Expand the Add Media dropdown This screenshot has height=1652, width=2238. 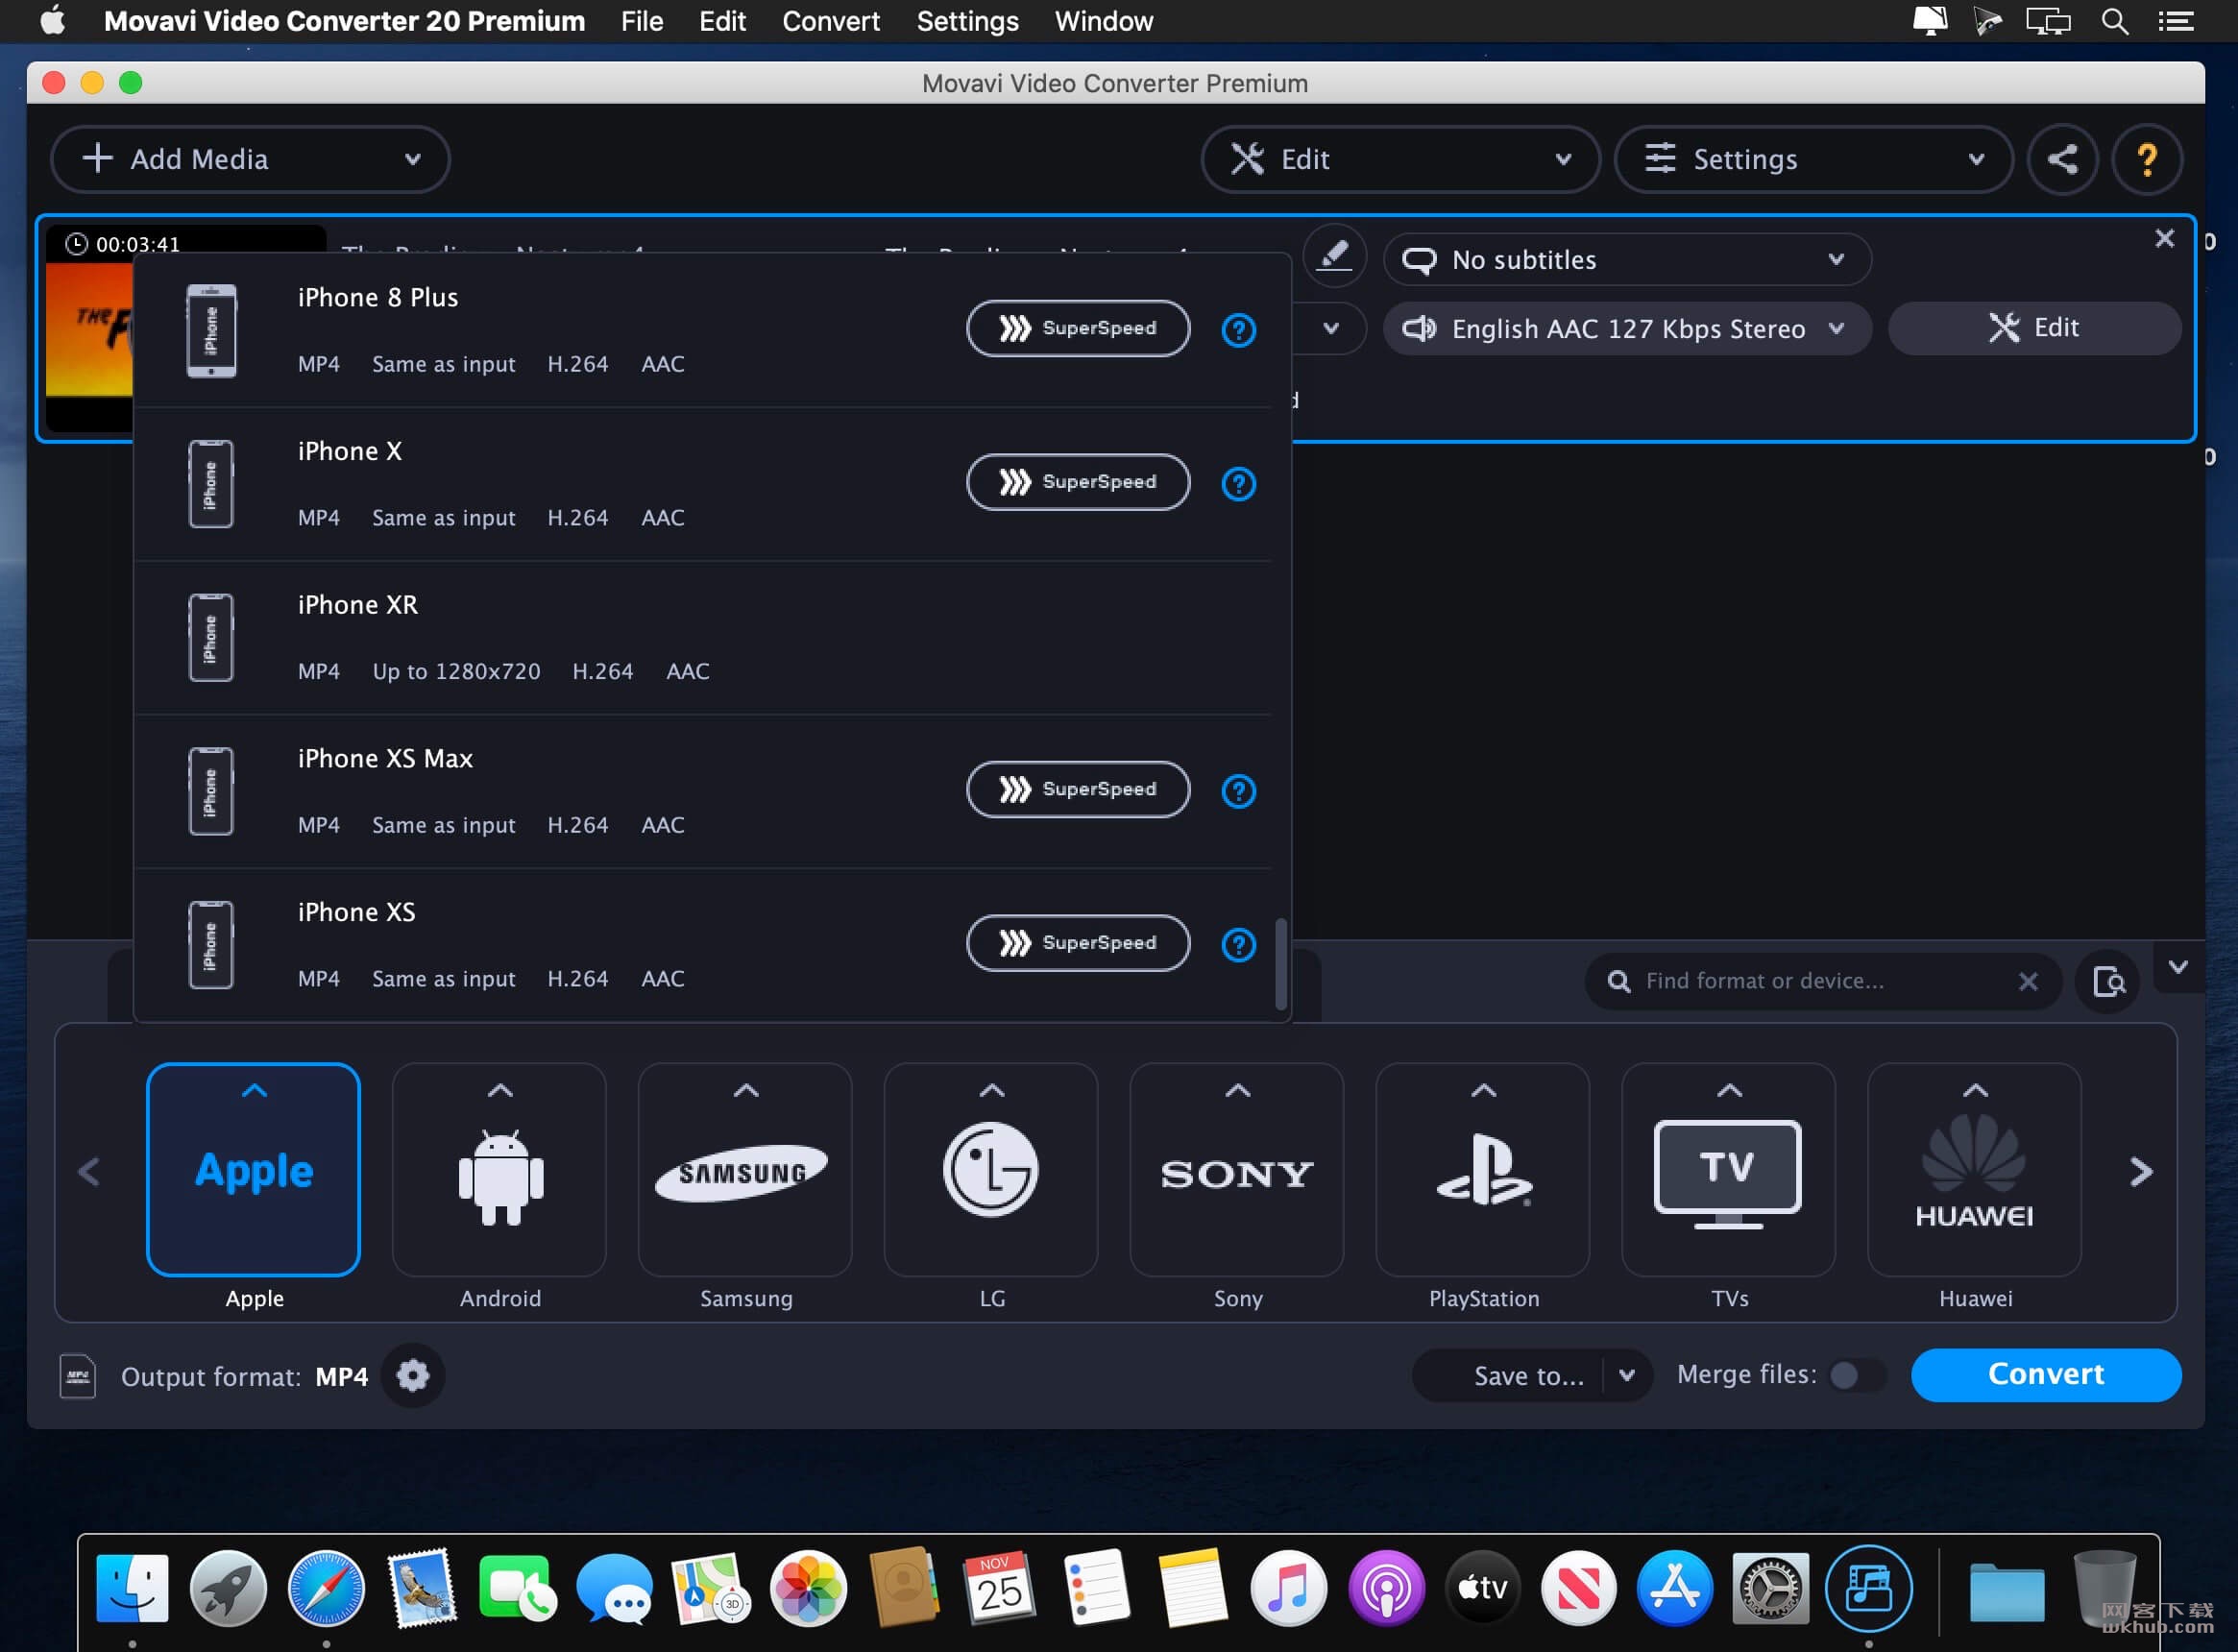[x=412, y=159]
